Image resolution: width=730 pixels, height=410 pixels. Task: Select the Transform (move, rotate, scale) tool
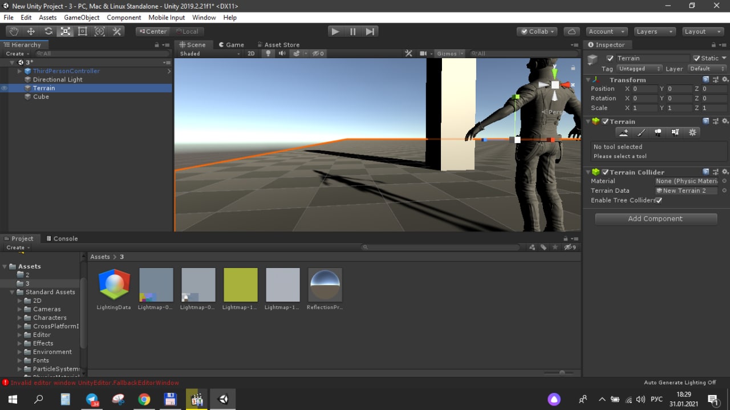pyautogui.click(x=100, y=31)
